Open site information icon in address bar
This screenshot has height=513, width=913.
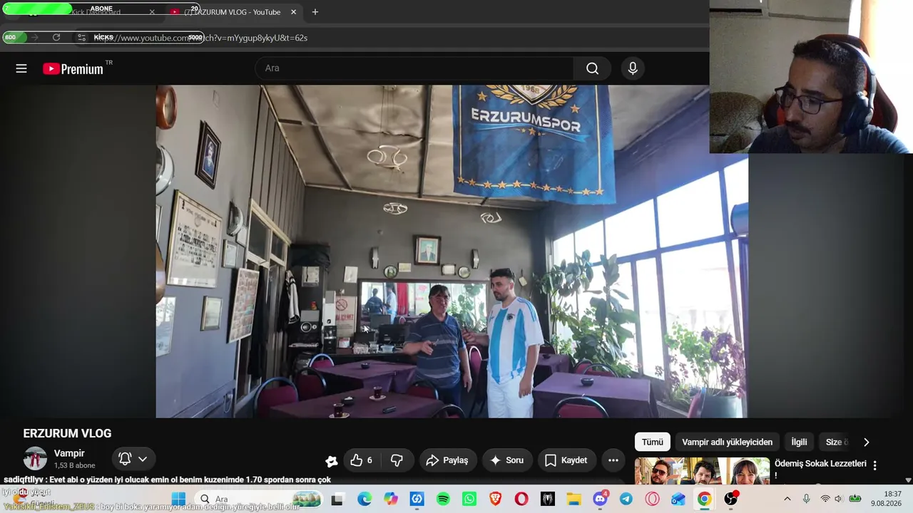tap(82, 37)
